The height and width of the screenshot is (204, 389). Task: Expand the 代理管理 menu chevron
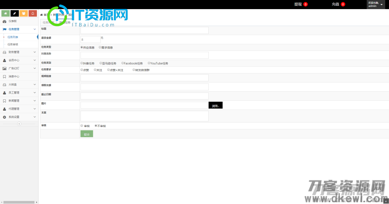coord(35,109)
